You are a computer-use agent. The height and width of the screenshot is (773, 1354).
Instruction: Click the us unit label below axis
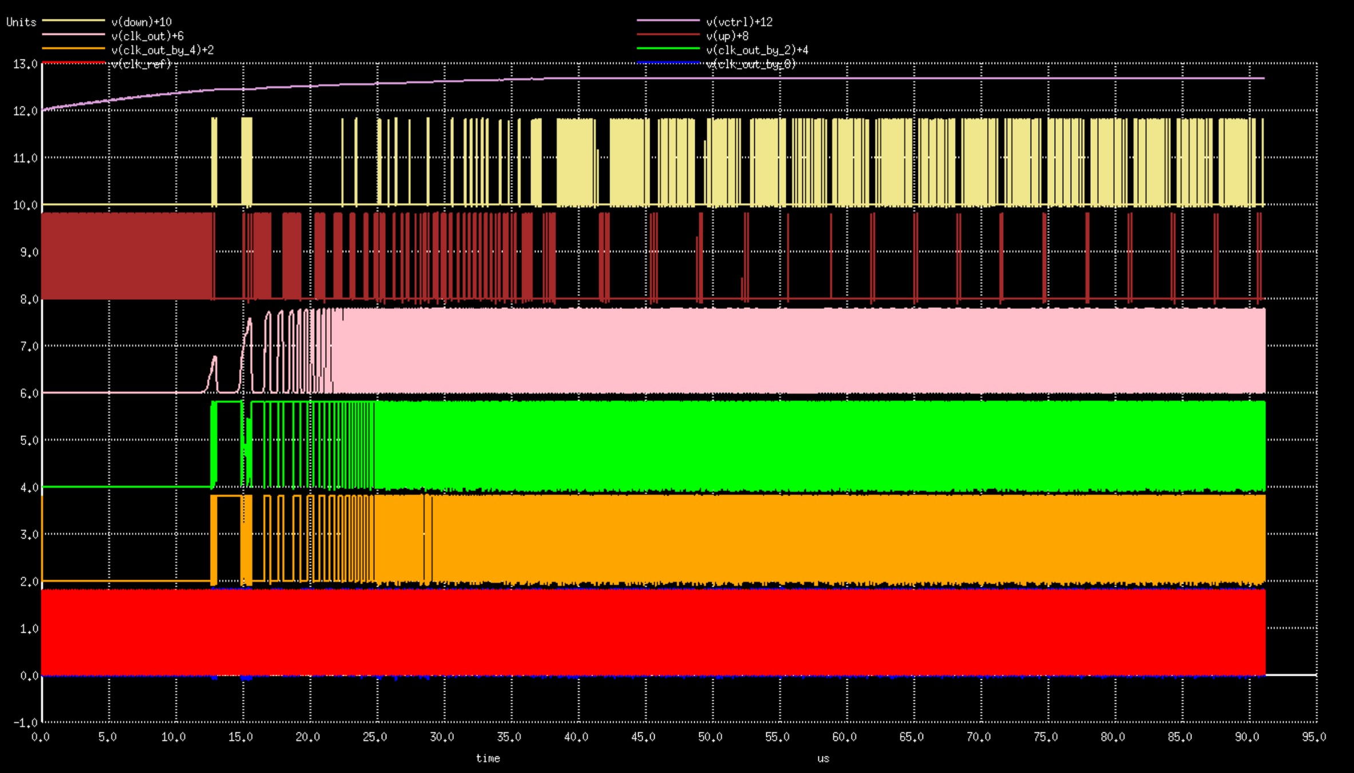click(x=823, y=758)
